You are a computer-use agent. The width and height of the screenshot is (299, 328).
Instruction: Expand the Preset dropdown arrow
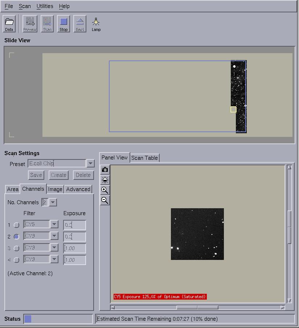coord(90,164)
